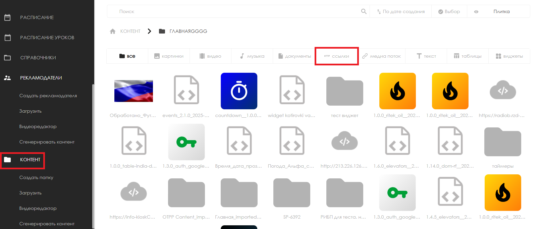Screen dimensions: 542x229
Task: Open the Russian flag image thumbnail
Action: click(x=133, y=91)
